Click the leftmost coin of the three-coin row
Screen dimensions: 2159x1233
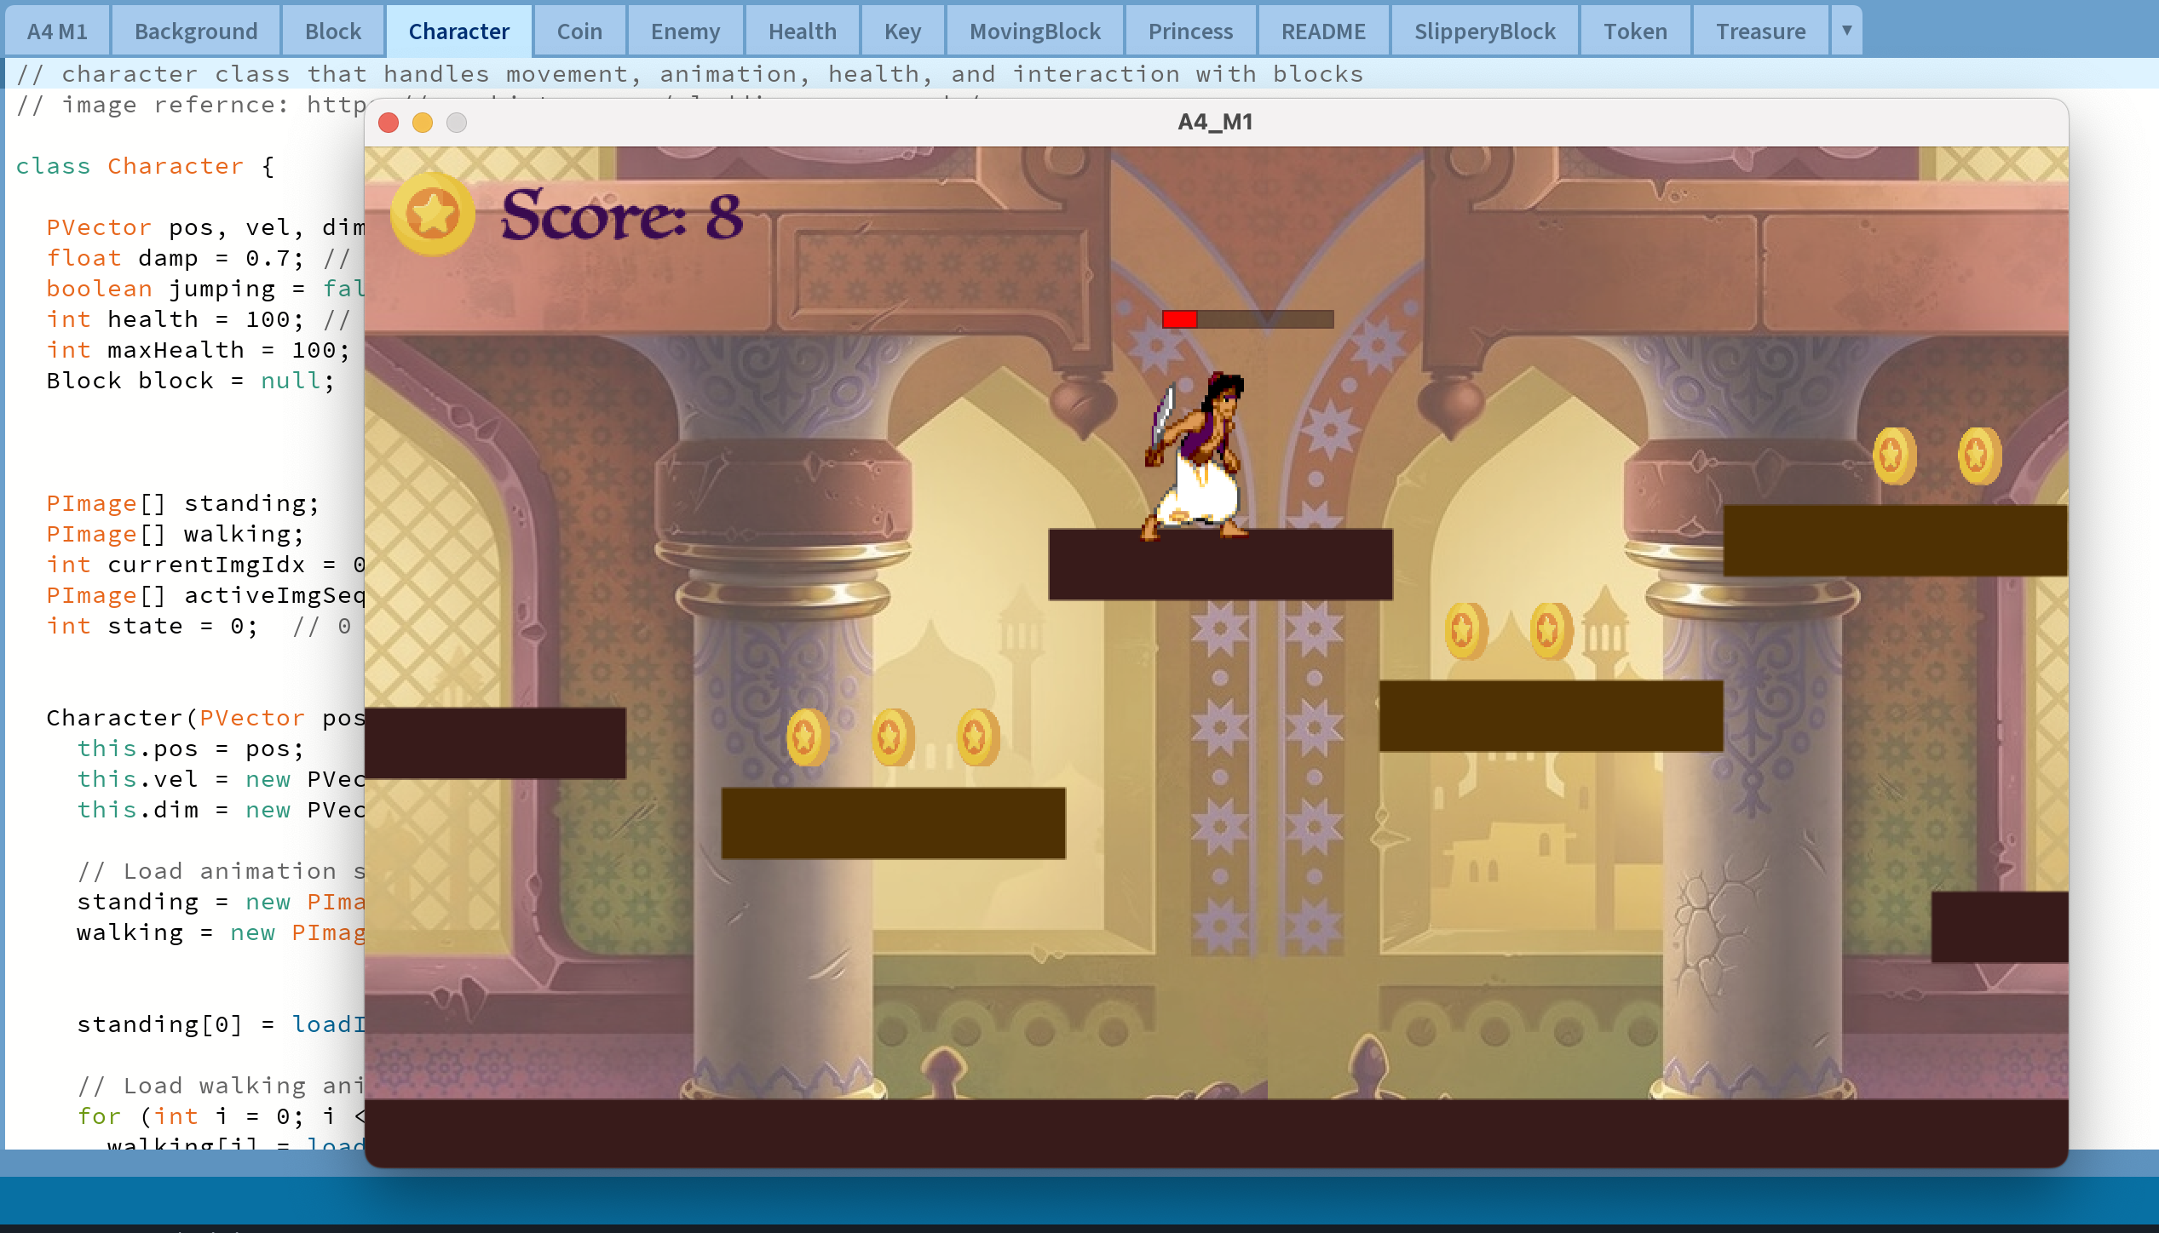(x=805, y=737)
